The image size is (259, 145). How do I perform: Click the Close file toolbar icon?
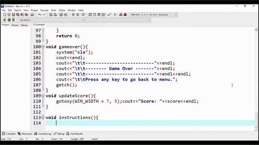pyautogui.click(x=22, y=14)
